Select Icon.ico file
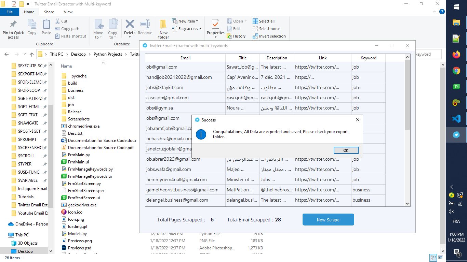The height and width of the screenshot is (262, 467). [75, 212]
